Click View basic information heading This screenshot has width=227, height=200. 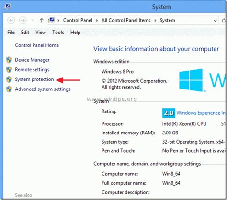(156, 49)
